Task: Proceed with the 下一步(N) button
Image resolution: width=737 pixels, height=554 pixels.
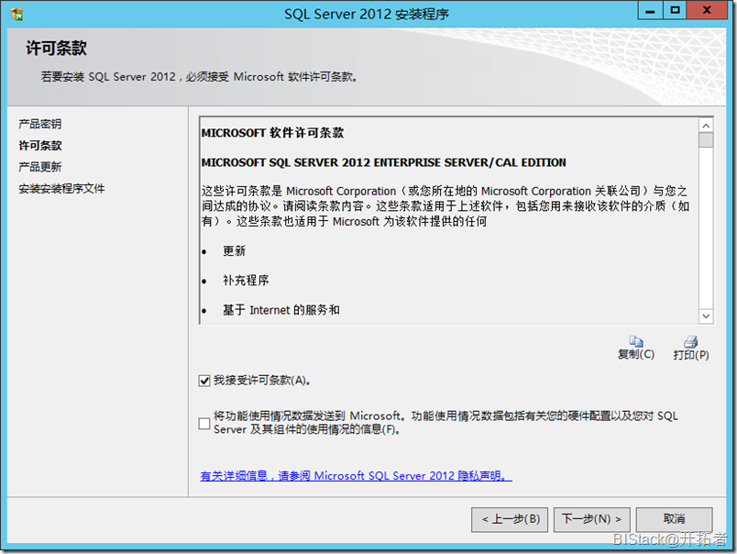Action: click(x=592, y=519)
